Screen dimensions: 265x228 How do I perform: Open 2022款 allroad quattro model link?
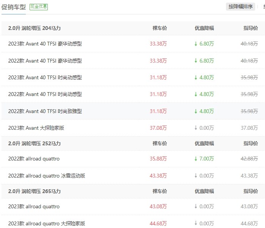[x=34, y=159]
